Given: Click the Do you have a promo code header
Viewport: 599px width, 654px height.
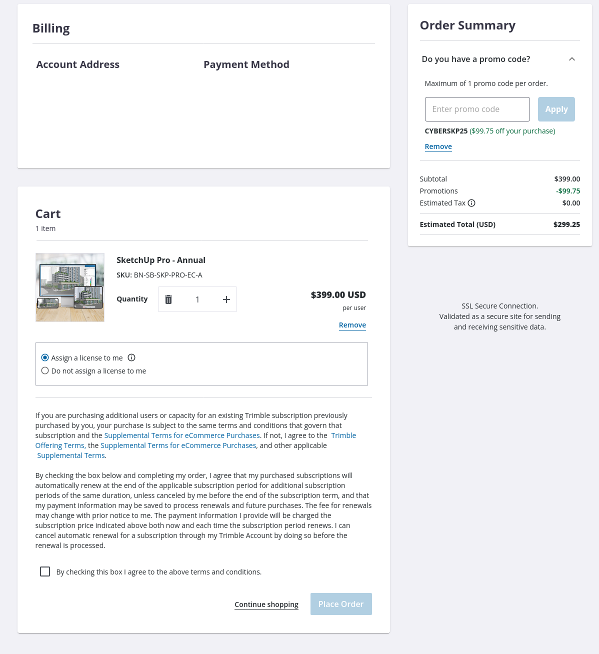Looking at the screenshot, I should pos(476,59).
